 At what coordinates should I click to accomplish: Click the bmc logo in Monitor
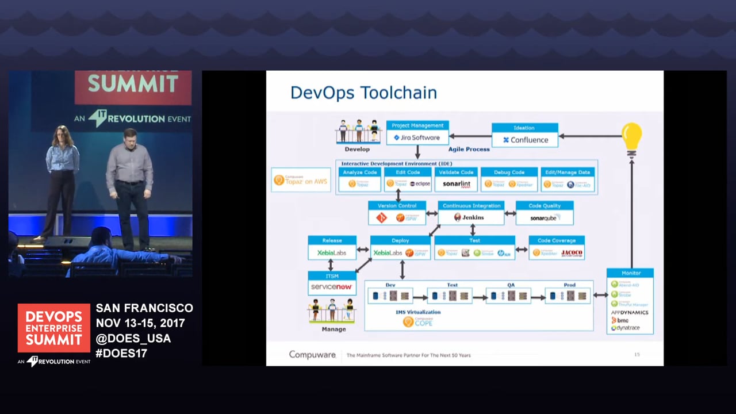point(620,320)
